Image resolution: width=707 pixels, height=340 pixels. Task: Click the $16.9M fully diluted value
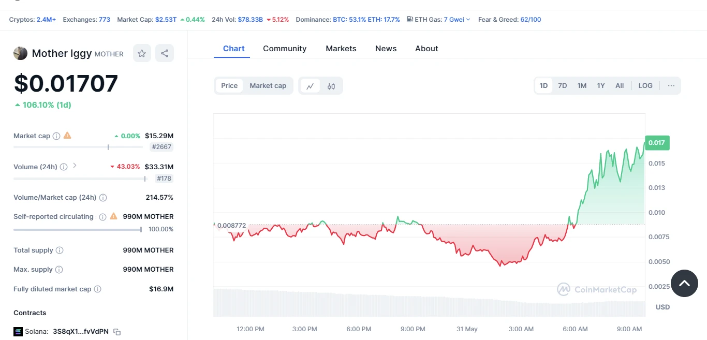(x=161, y=289)
